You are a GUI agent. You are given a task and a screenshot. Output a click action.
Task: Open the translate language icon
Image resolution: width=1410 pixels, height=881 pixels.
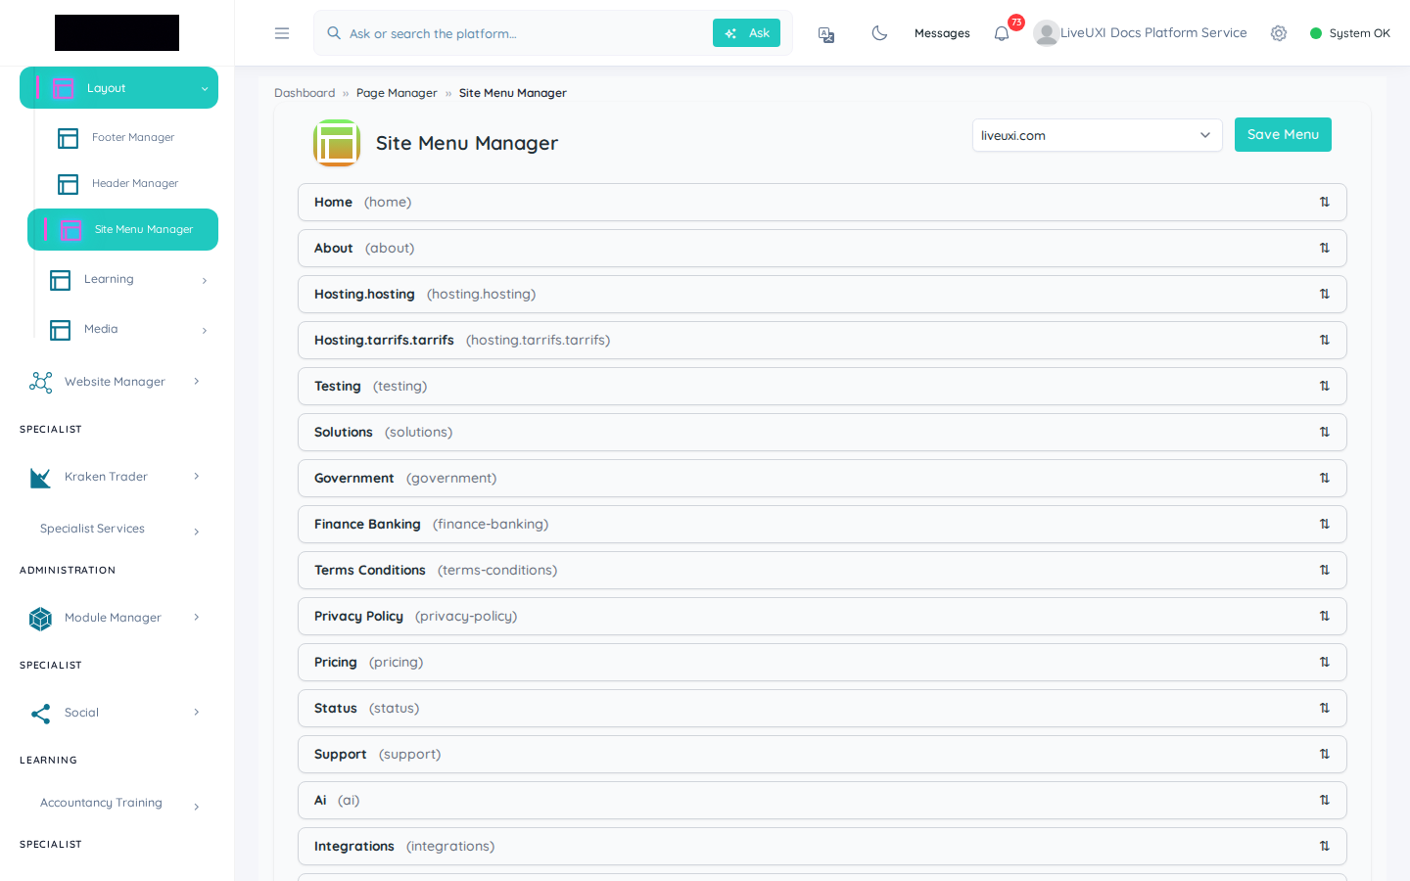coord(826,34)
